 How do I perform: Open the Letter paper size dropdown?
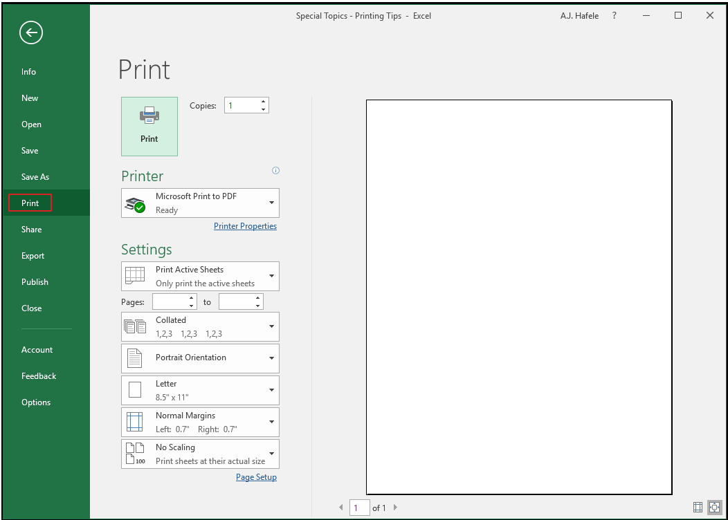coord(200,390)
